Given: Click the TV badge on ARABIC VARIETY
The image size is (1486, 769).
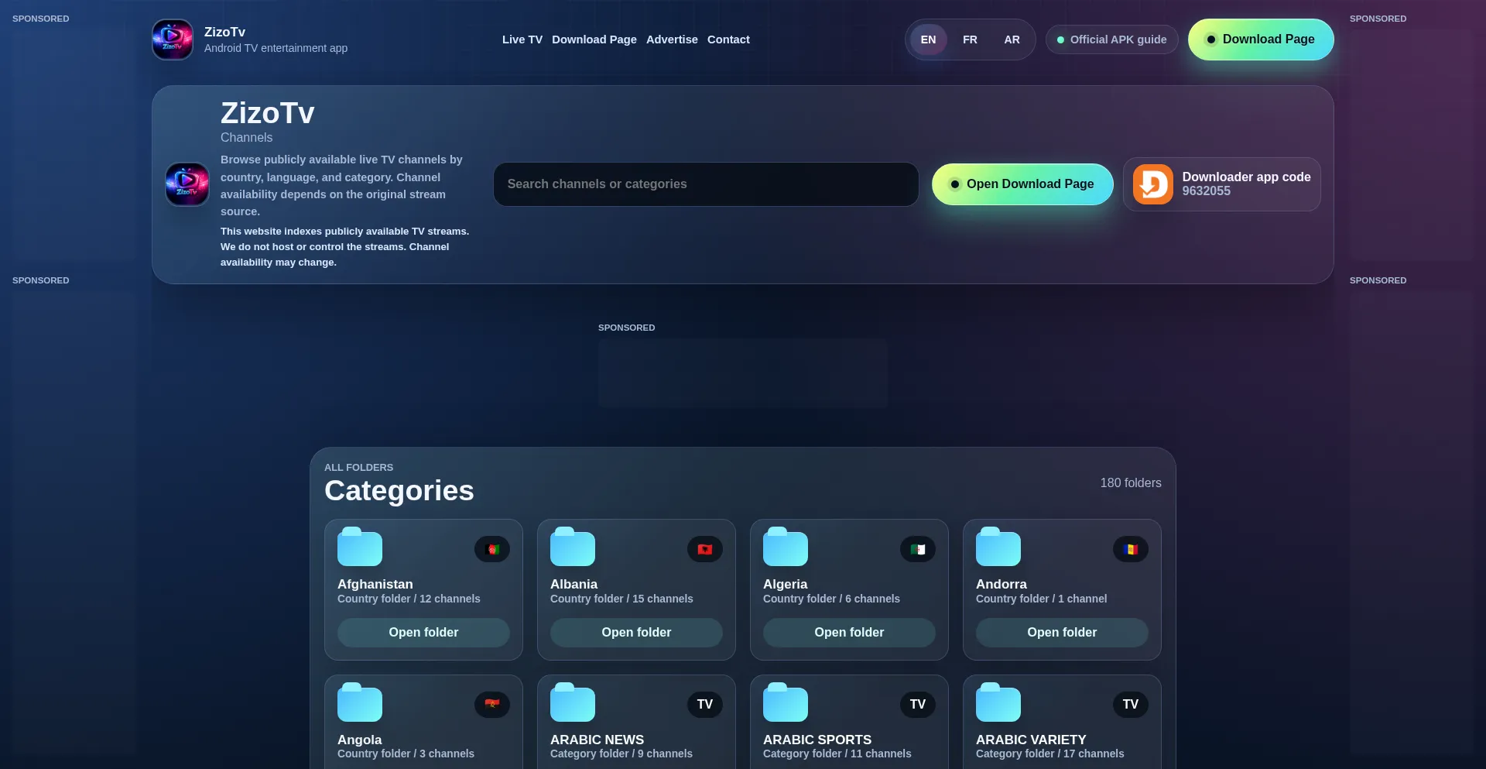Looking at the screenshot, I should 1131,704.
